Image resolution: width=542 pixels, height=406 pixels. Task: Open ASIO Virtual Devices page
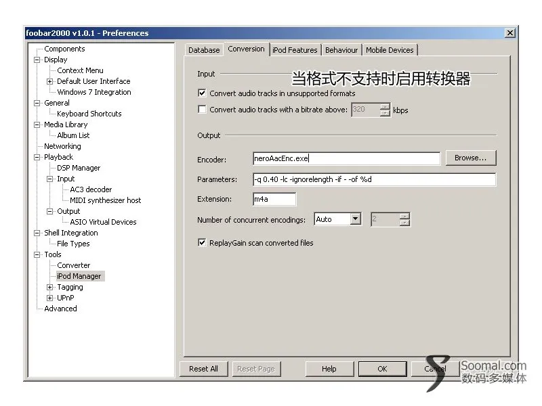pos(103,222)
